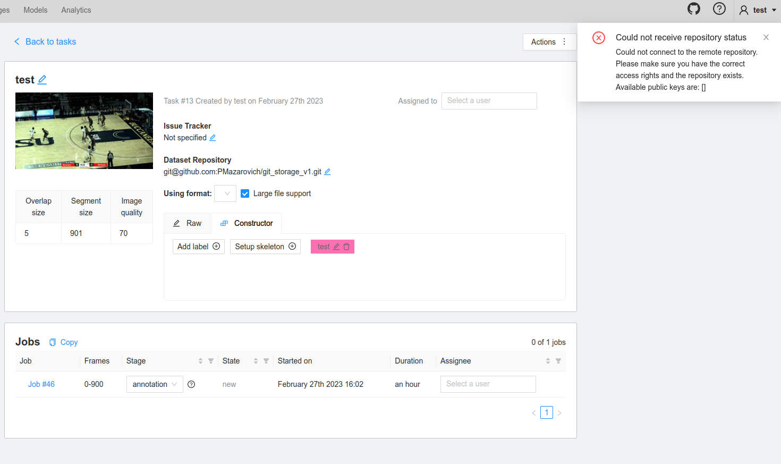Screen dimensions: 781x464
Task: Expand the Using format dropdown
Action: click(x=225, y=193)
